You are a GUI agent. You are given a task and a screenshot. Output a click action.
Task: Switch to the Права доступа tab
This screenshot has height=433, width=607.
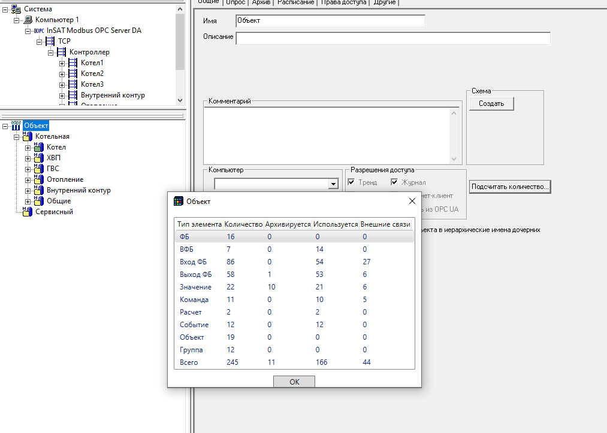tap(344, 2)
